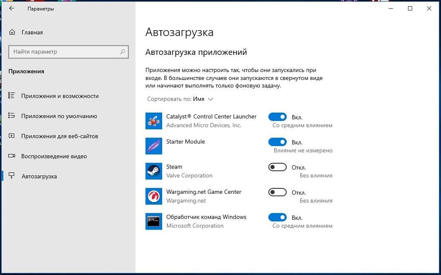
Task: Click the Microsoft Corporation publisher text
Action: click(195, 226)
